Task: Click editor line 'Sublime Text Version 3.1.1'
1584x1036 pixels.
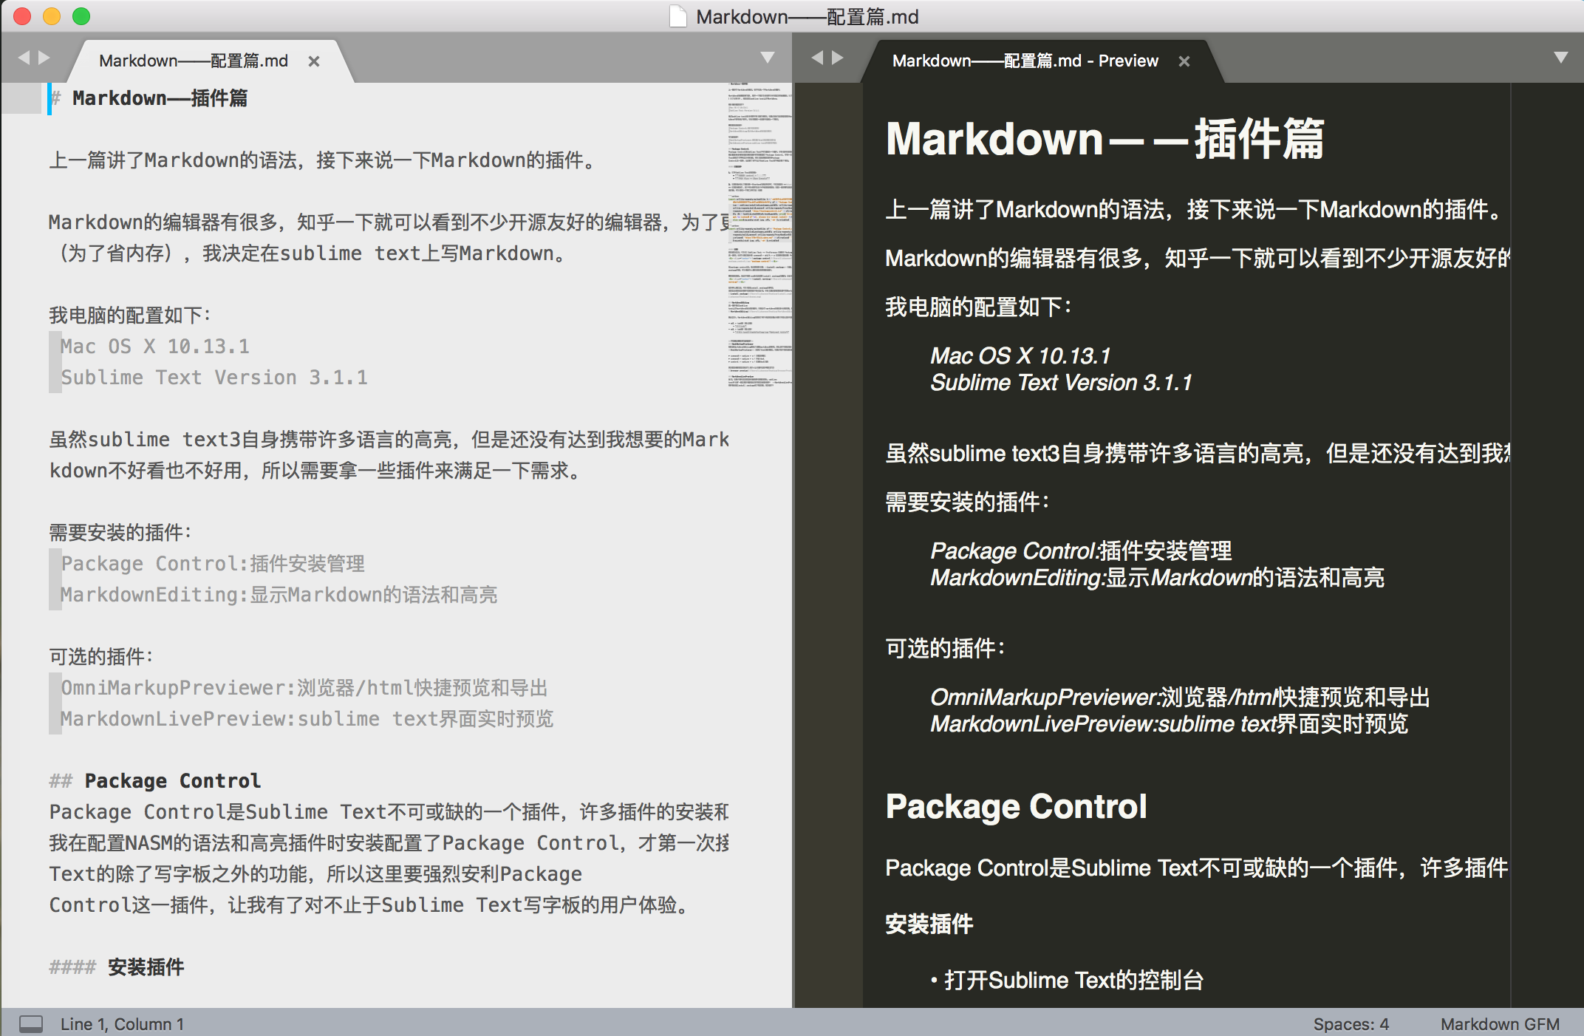Action: point(214,377)
